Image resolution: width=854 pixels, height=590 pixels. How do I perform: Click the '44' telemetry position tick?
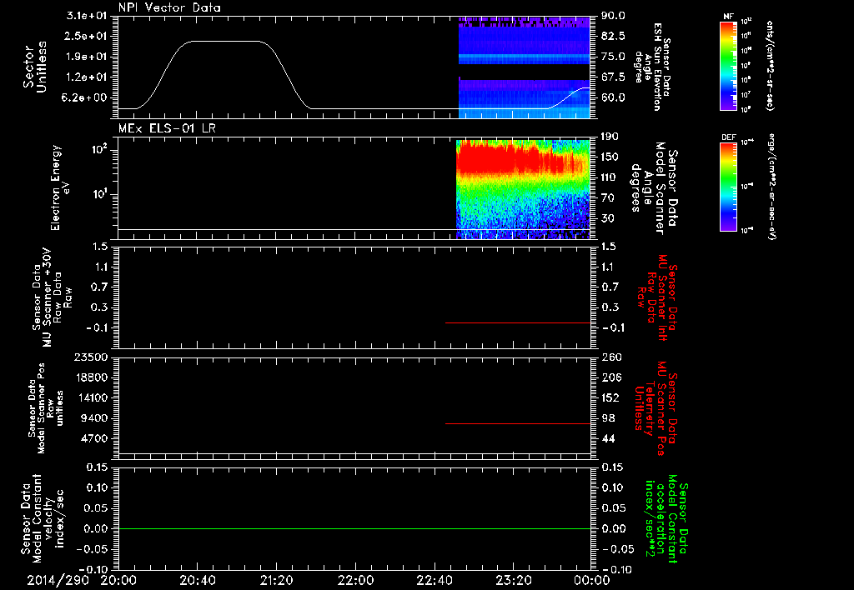coord(609,438)
